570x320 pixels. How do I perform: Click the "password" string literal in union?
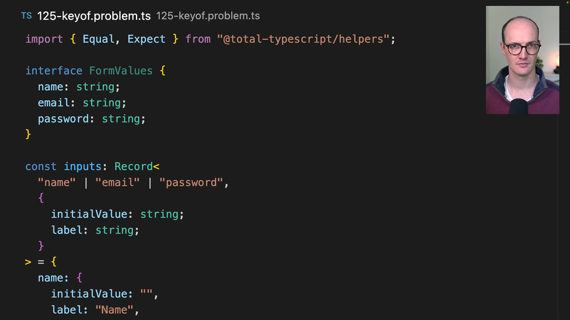[191, 183]
